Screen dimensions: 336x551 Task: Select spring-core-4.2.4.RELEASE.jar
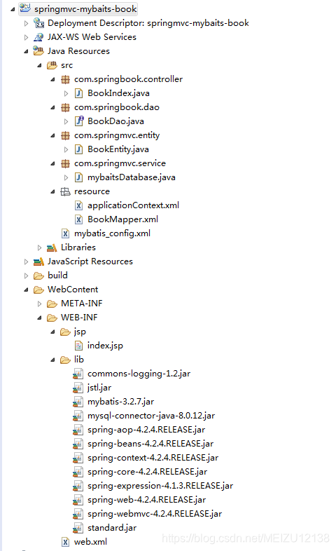[x=147, y=472]
